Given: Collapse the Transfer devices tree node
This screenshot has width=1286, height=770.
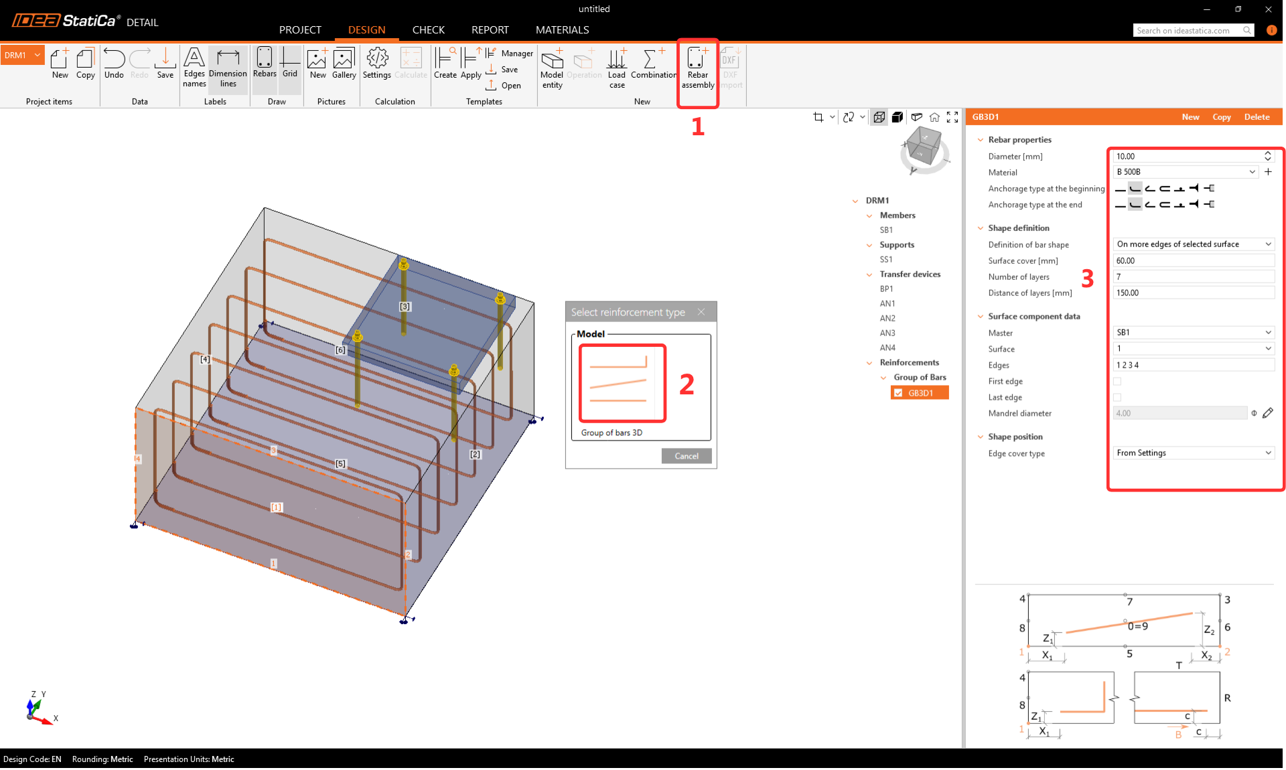Looking at the screenshot, I should (869, 275).
